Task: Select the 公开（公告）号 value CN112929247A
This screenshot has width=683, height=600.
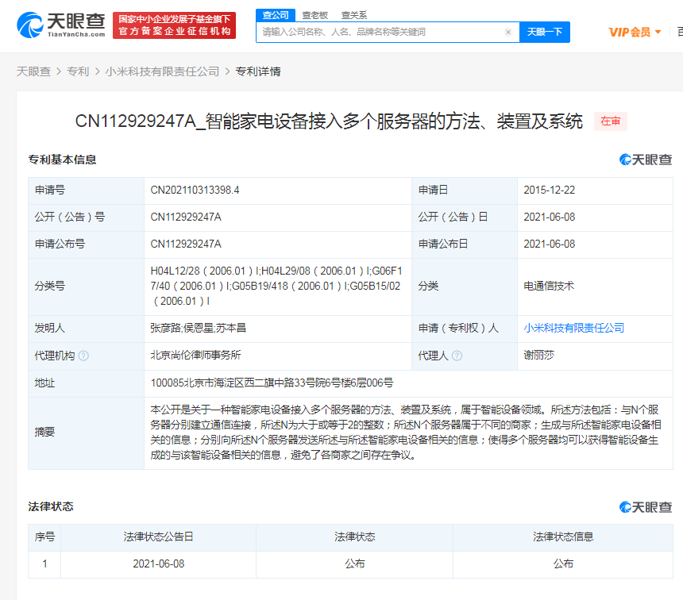Action: pyautogui.click(x=186, y=217)
